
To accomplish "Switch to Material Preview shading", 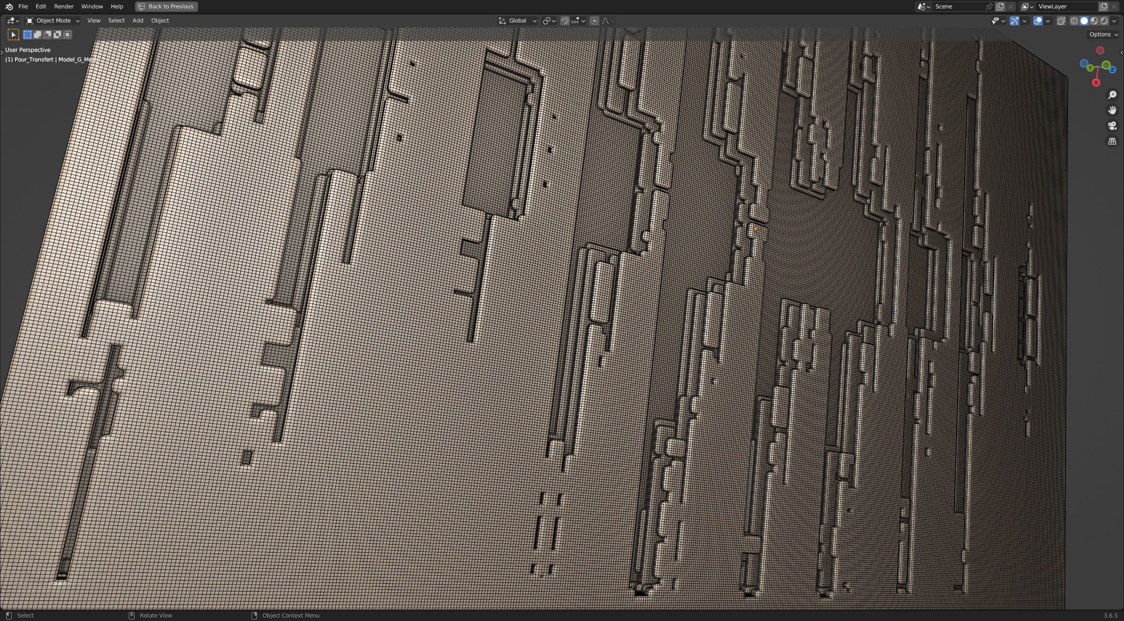I will pos(1094,21).
